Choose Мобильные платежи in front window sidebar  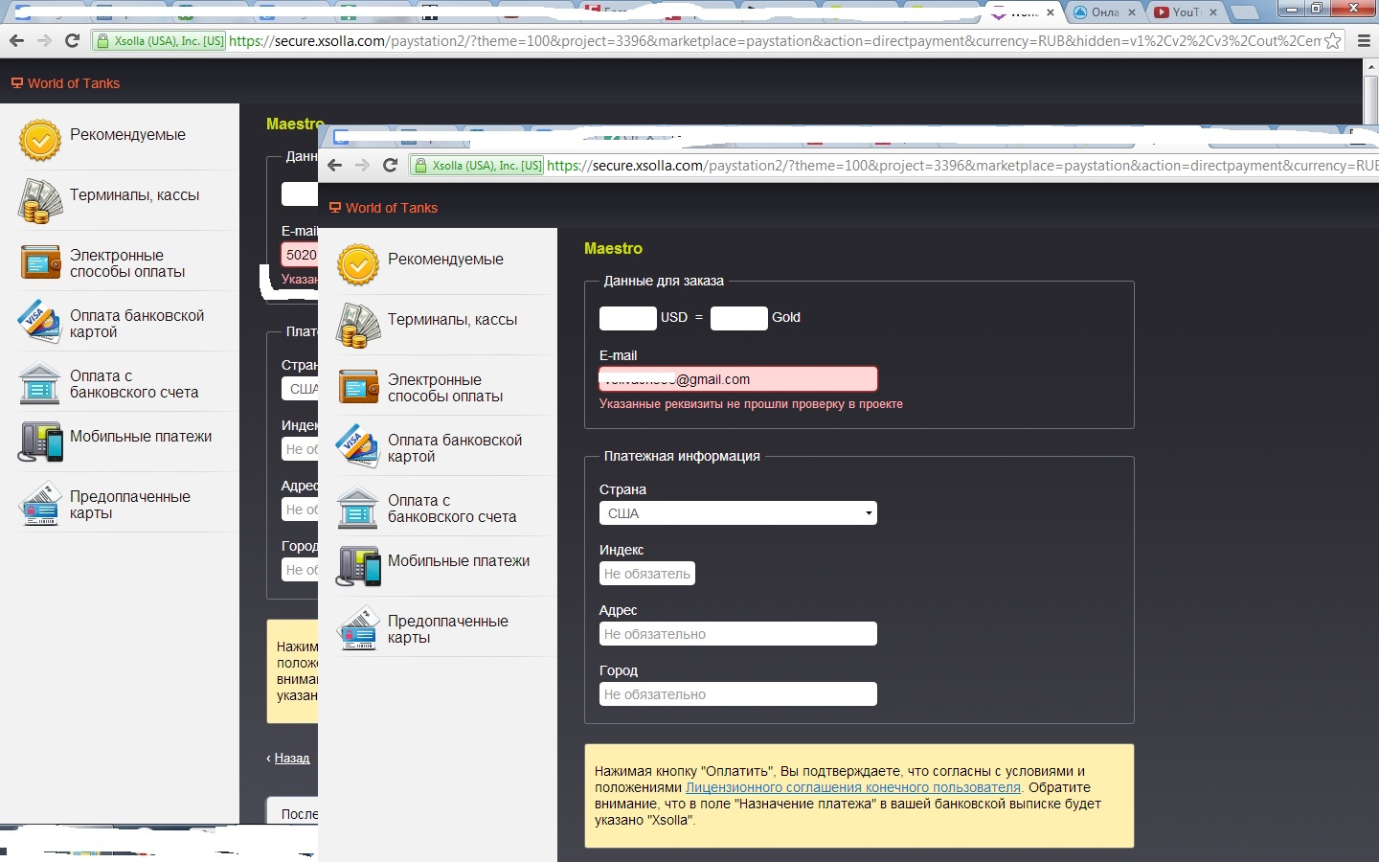(x=458, y=561)
